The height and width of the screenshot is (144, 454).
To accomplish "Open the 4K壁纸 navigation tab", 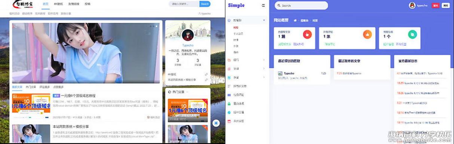I will tap(58, 4).
